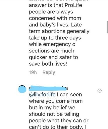Tap the line 'where you come from'
The width and height of the screenshot is (108, 129).
56,101
